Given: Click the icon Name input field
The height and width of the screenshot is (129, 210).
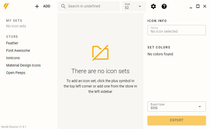Looking at the screenshot, I should tap(176, 30).
